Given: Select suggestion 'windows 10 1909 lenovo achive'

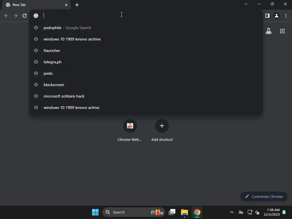Looking at the screenshot, I should 146,108.
